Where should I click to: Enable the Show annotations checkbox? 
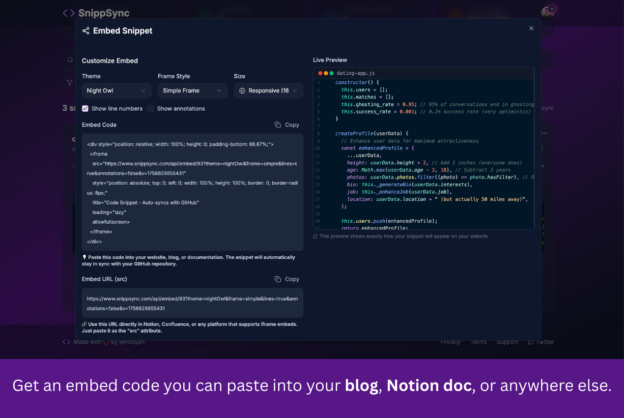(151, 109)
